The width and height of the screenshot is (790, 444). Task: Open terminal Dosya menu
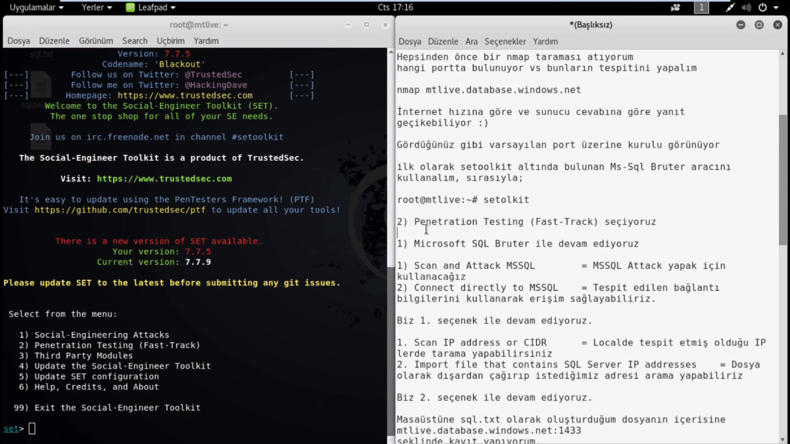click(19, 41)
